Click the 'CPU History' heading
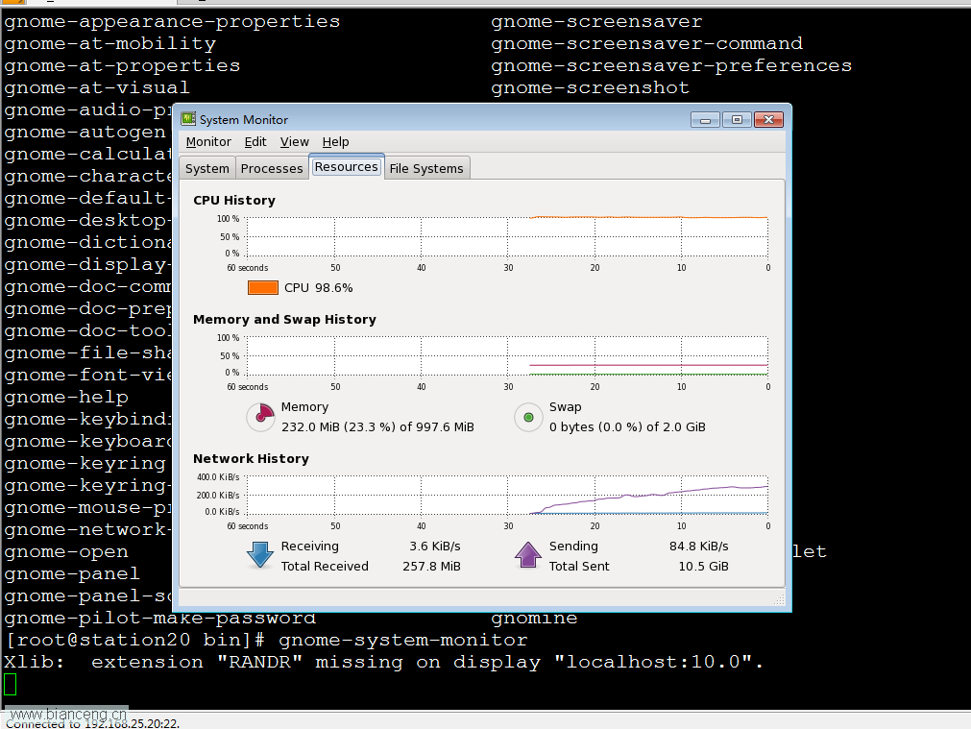Screen dimensions: 971x729 [x=234, y=200]
